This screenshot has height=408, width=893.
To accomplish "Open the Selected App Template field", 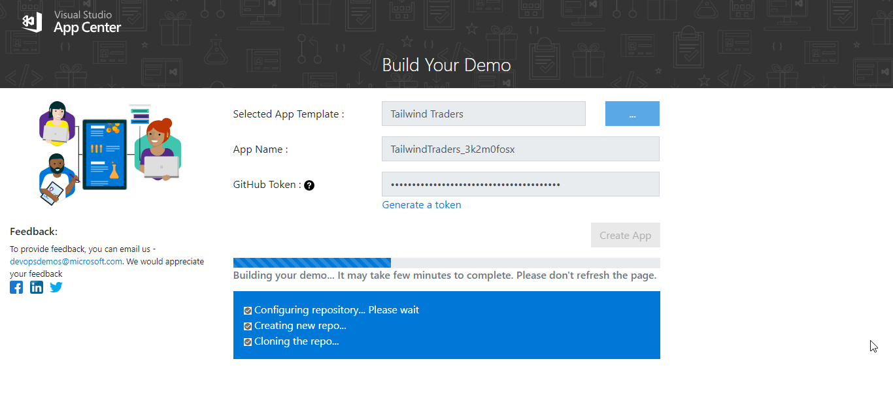I will (x=483, y=114).
